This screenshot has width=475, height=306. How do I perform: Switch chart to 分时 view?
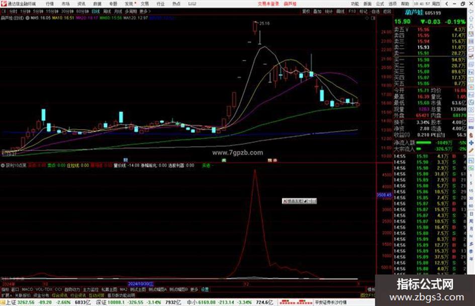tap(13, 11)
